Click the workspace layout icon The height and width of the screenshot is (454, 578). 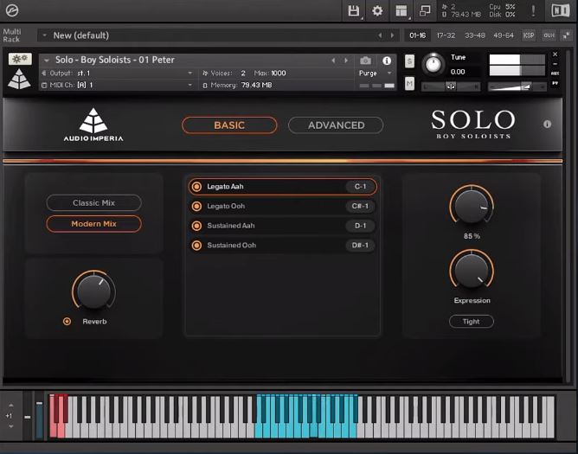(x=401, y=10)
